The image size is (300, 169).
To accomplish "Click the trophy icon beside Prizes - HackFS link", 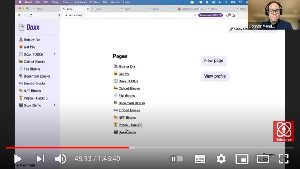I will (x=115, y=125).
